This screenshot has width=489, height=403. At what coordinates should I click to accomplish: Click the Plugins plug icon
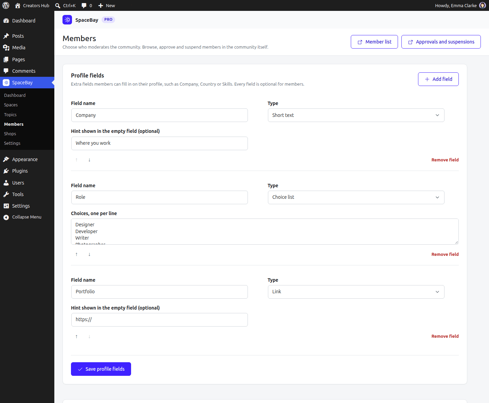pyautogui.click(x=6, y=171)
